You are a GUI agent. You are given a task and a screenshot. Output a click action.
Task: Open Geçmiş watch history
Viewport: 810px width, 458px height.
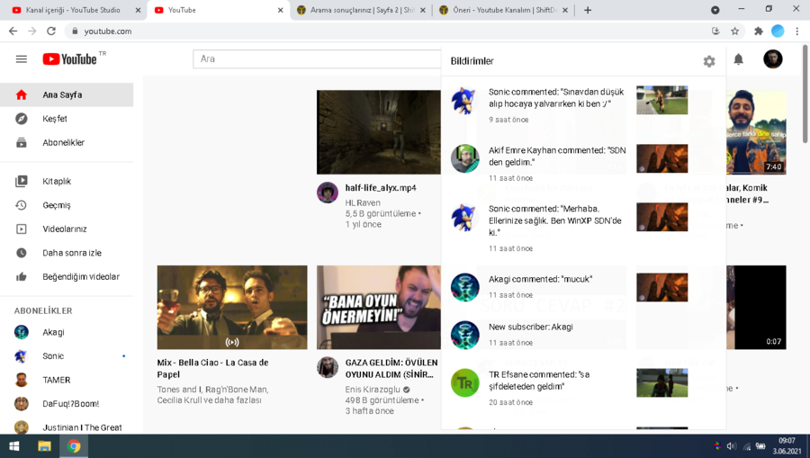pyautogui.click(x=56, y=205)
